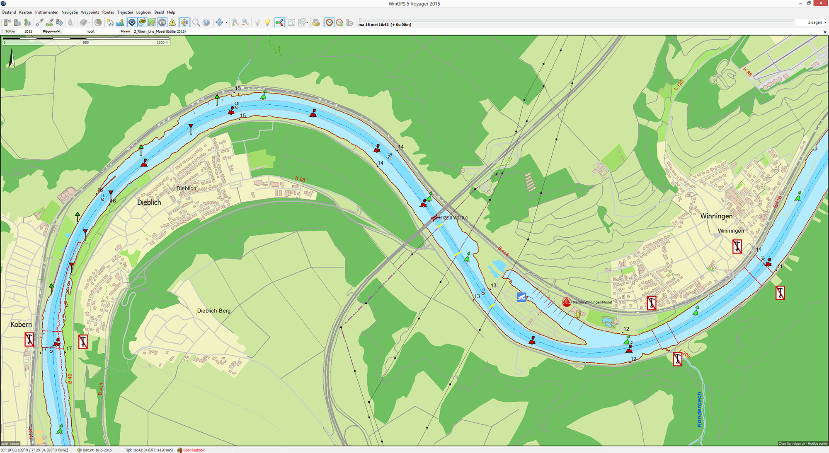The image size is (829, 453).
Task: Click the anchor sign below Winningen label
Action: (x=737, y=247)
